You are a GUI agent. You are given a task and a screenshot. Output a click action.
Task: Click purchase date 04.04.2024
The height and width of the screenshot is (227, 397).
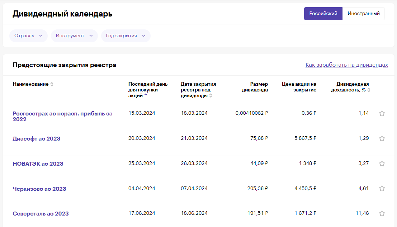[x=142, y=188]
